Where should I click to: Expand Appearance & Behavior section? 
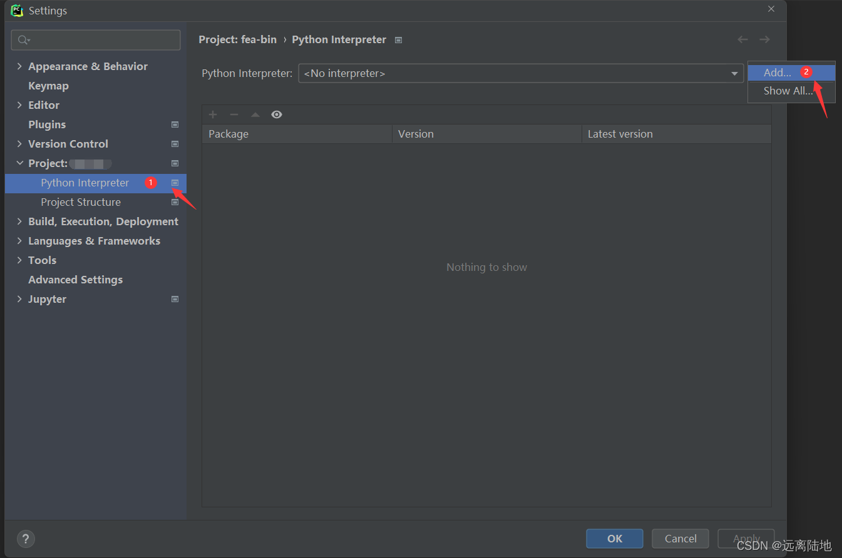[x=19, y=66]
